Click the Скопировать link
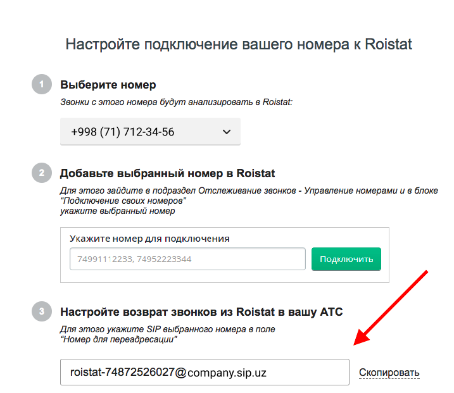 [389, 373]
